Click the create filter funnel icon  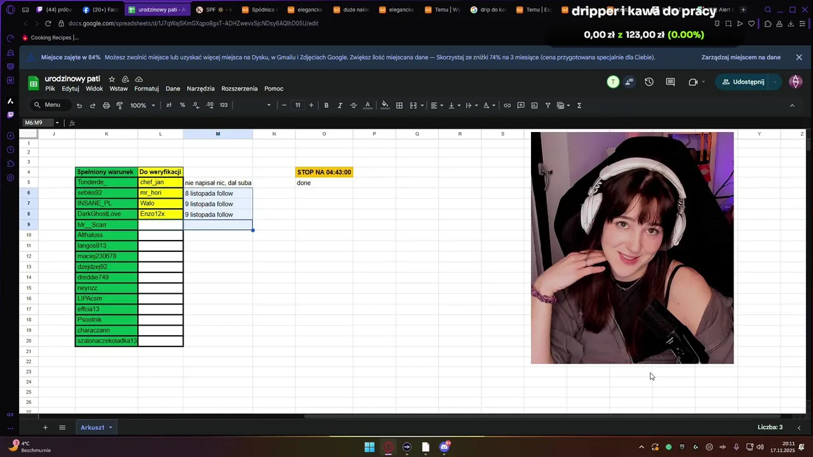click(x=548, y=105)
